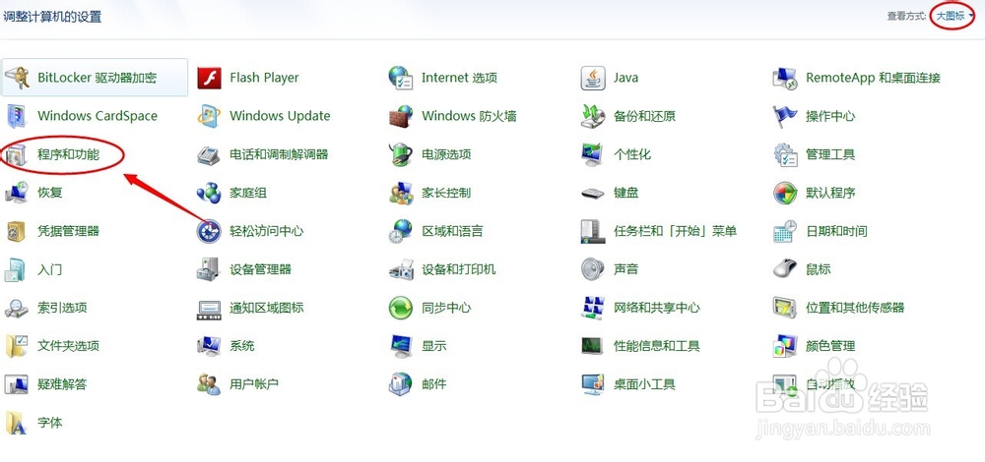Open the 家庭组 spheres icon
Screen dimensions: 985x462
point(209,193)
